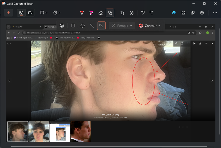The width and height of the screenshot is (221, 148).
Task: Choose the rectangle shape option
Action: click(x=73, y=26)
